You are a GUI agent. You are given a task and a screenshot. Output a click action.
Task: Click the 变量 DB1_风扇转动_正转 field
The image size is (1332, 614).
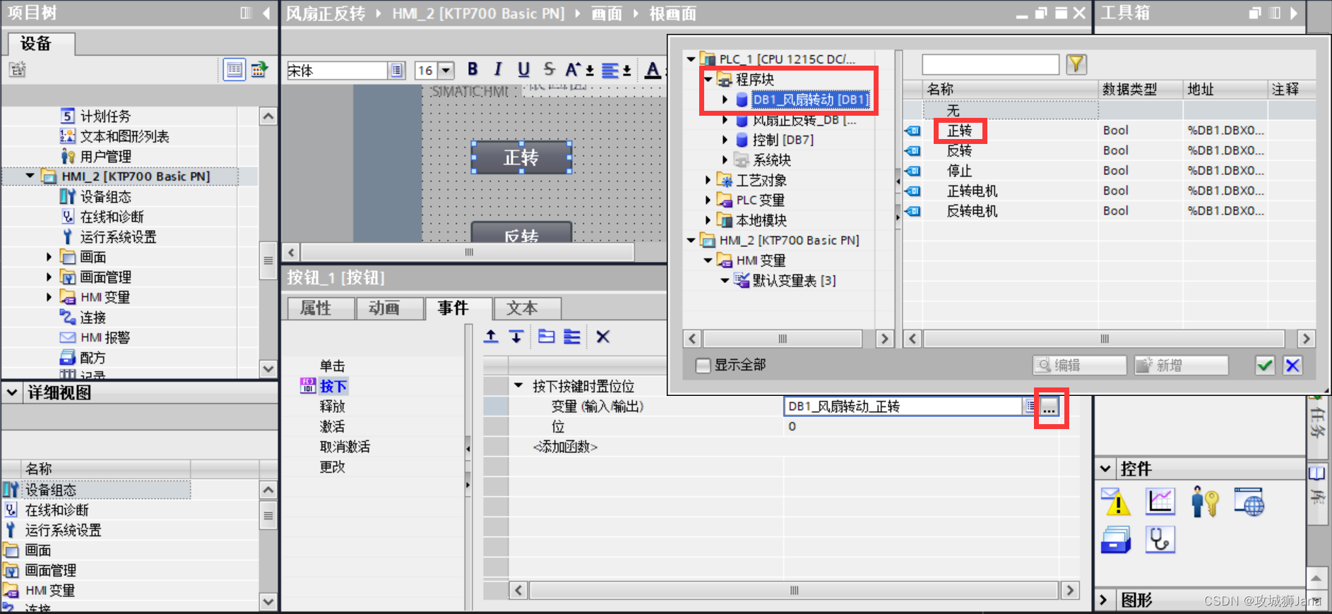905,407
